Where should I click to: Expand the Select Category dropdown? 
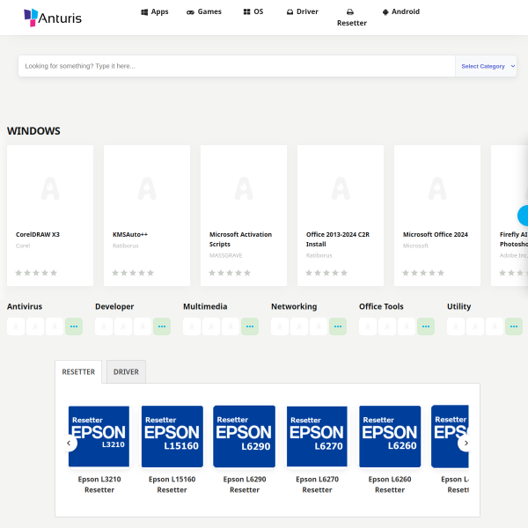click(x=486, y=66)
